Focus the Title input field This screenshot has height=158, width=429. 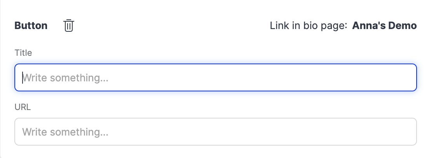pos(216,78)
